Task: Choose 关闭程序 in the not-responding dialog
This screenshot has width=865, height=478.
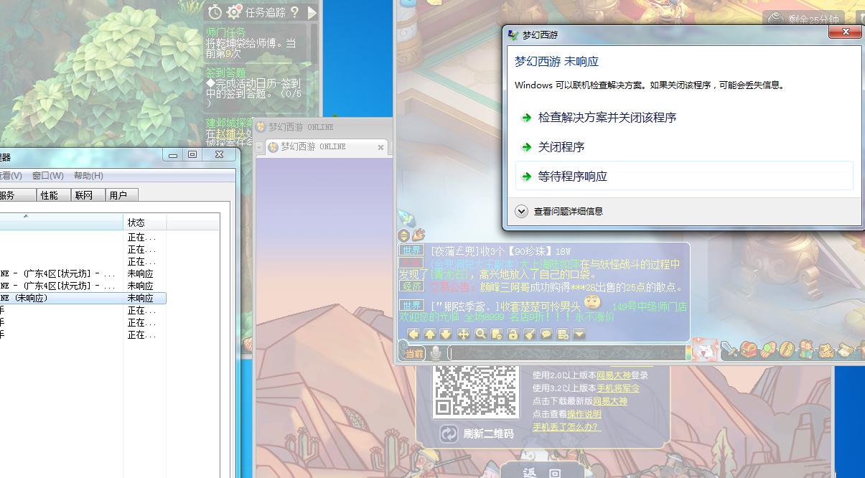Action: [561, 147]
